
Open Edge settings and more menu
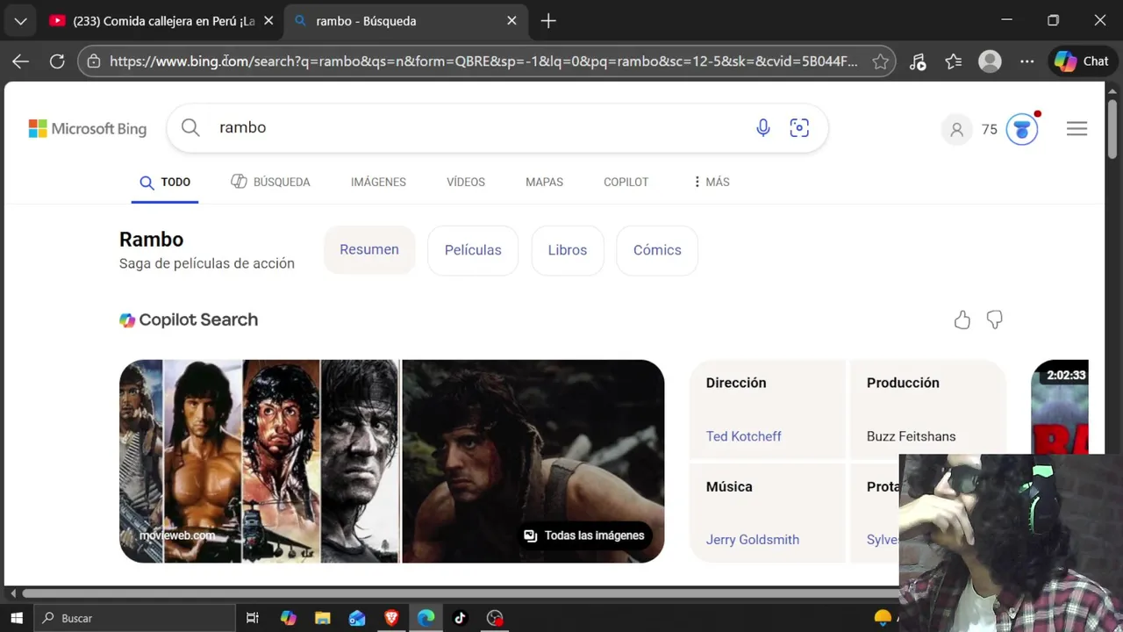pyautogui.click(x=1027, y=61)
